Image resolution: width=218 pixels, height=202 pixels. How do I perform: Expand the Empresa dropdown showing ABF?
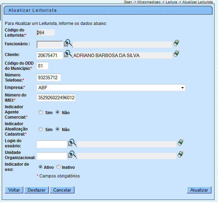click(182, 88)
